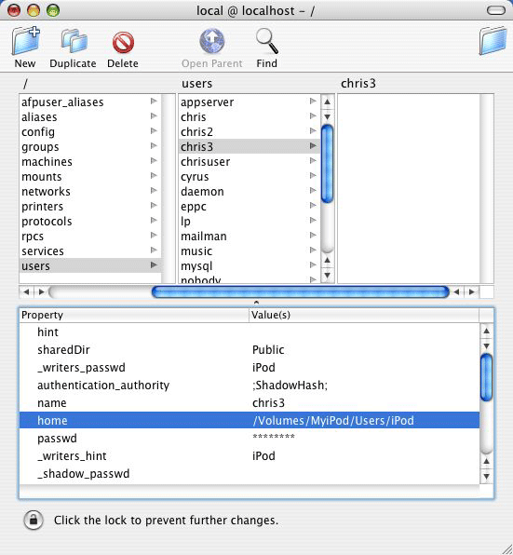Viewport: 513px width, 555px height.
Task: Select the users directory in the root column
Action: pyautogui.click(x=90, y=265)
